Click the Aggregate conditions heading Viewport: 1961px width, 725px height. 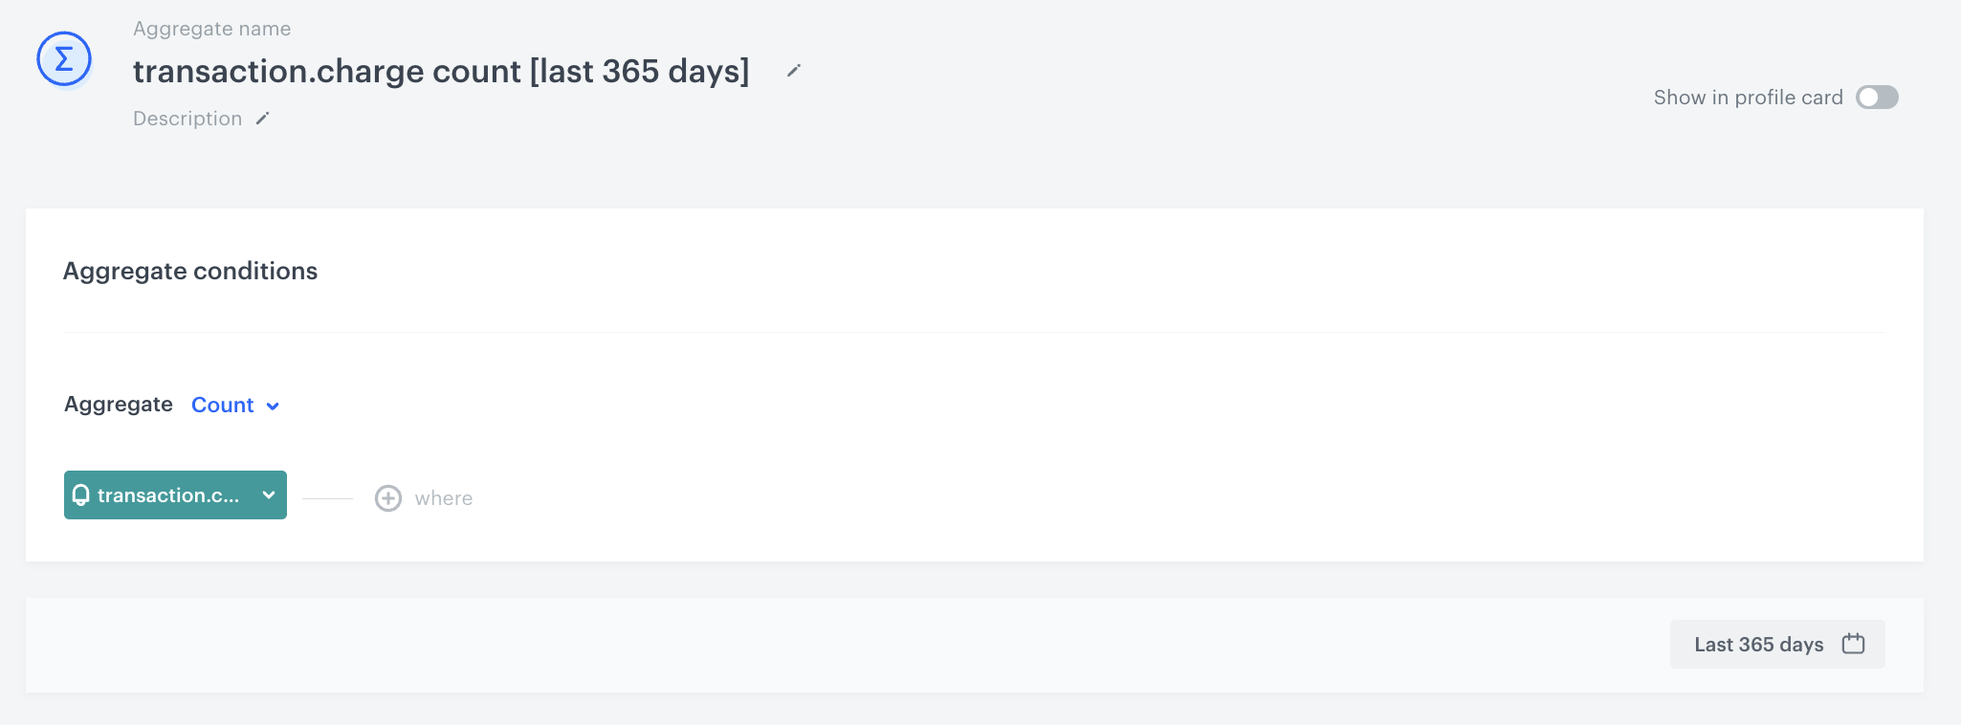[x=190, y=271]
